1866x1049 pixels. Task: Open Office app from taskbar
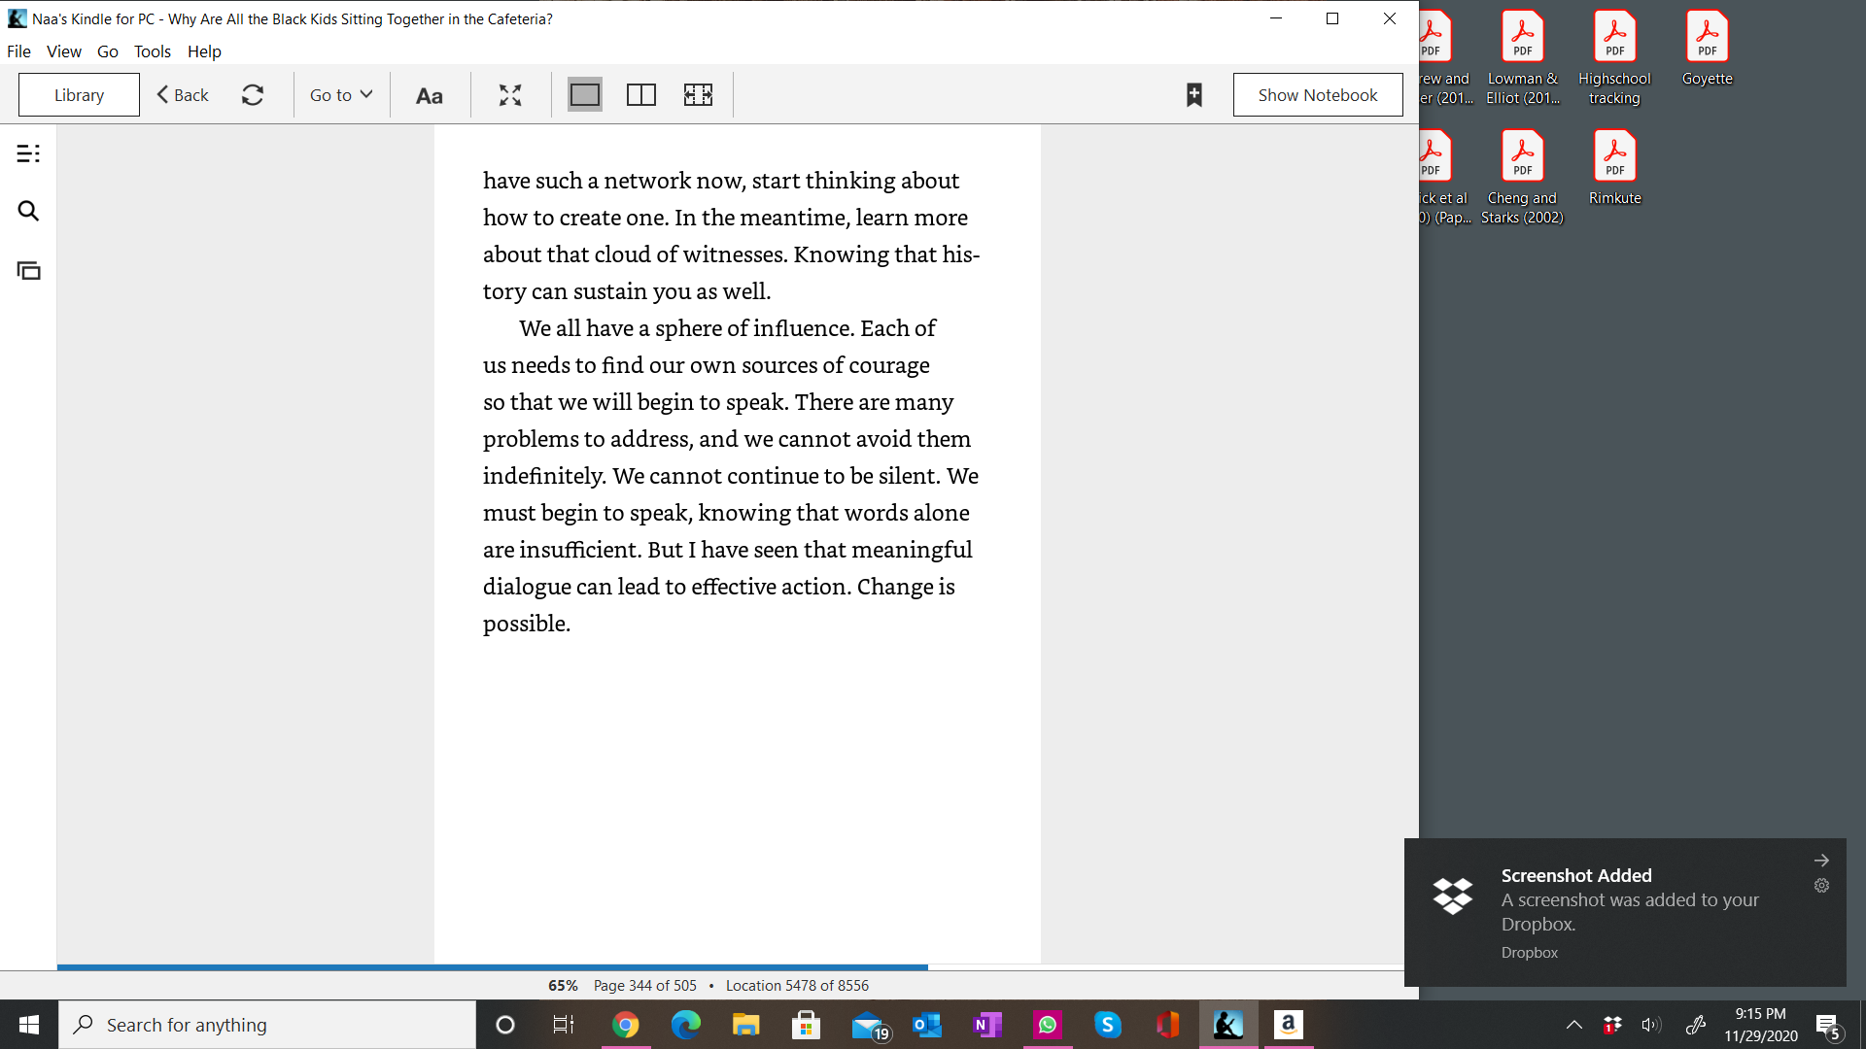coord(1168,1025)
